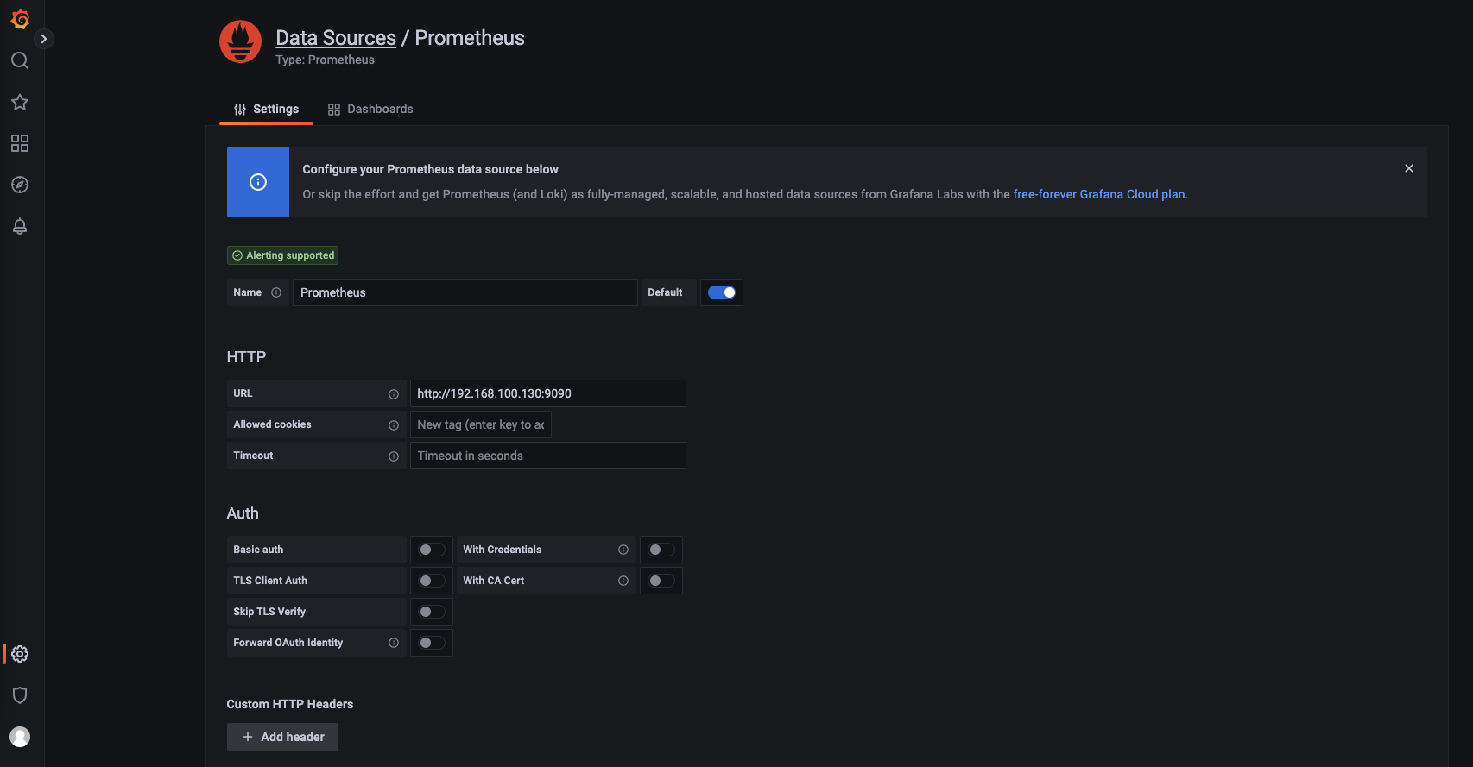Click the With Credentials info icon
Screen dimensions: 1473x767
623,550
